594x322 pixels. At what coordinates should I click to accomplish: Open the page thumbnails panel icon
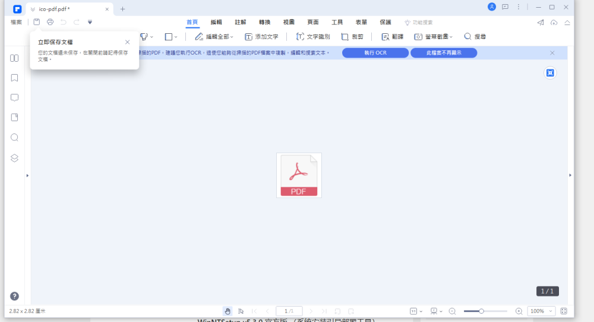coord(14,58)
